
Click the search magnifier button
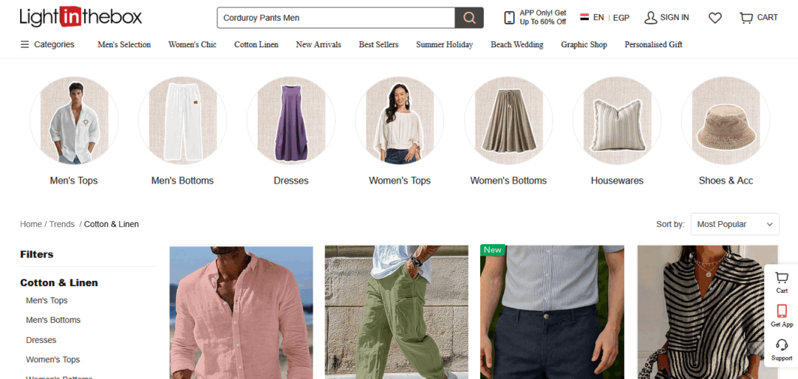(x=468, y=18)
